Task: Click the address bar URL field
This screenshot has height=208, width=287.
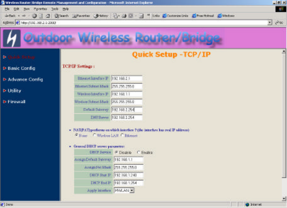Action: pyautogui.click(x=143, y=23)
